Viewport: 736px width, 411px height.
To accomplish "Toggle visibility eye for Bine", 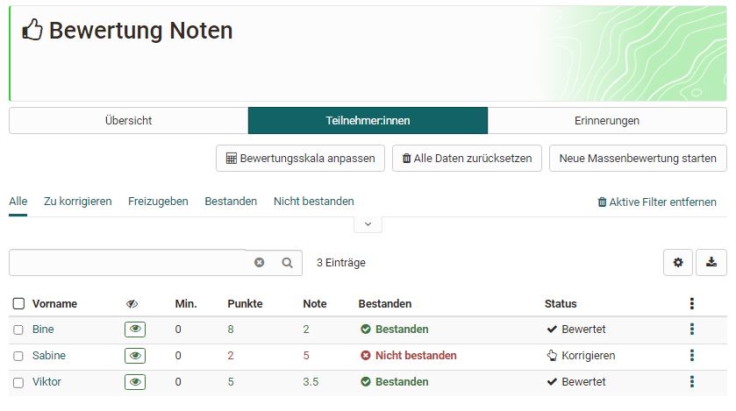I will [135, 330].
